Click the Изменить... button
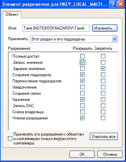The height and width of the screenshot is (162, 126). pyautogui.click(x=105, y=28)
